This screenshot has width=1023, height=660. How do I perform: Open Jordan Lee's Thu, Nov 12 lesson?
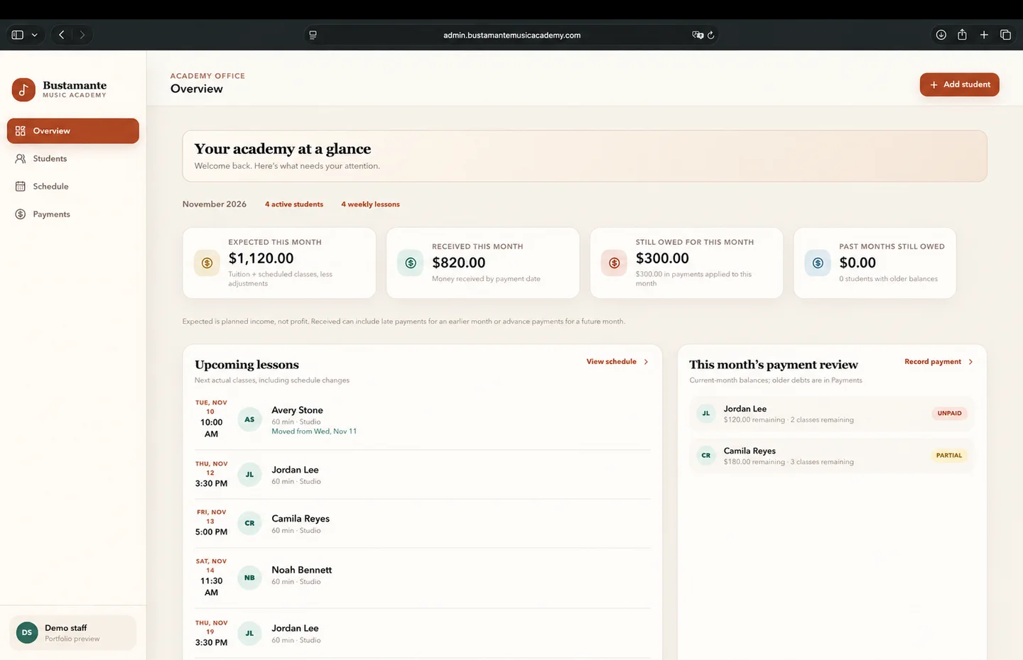(x=423, y=474)
